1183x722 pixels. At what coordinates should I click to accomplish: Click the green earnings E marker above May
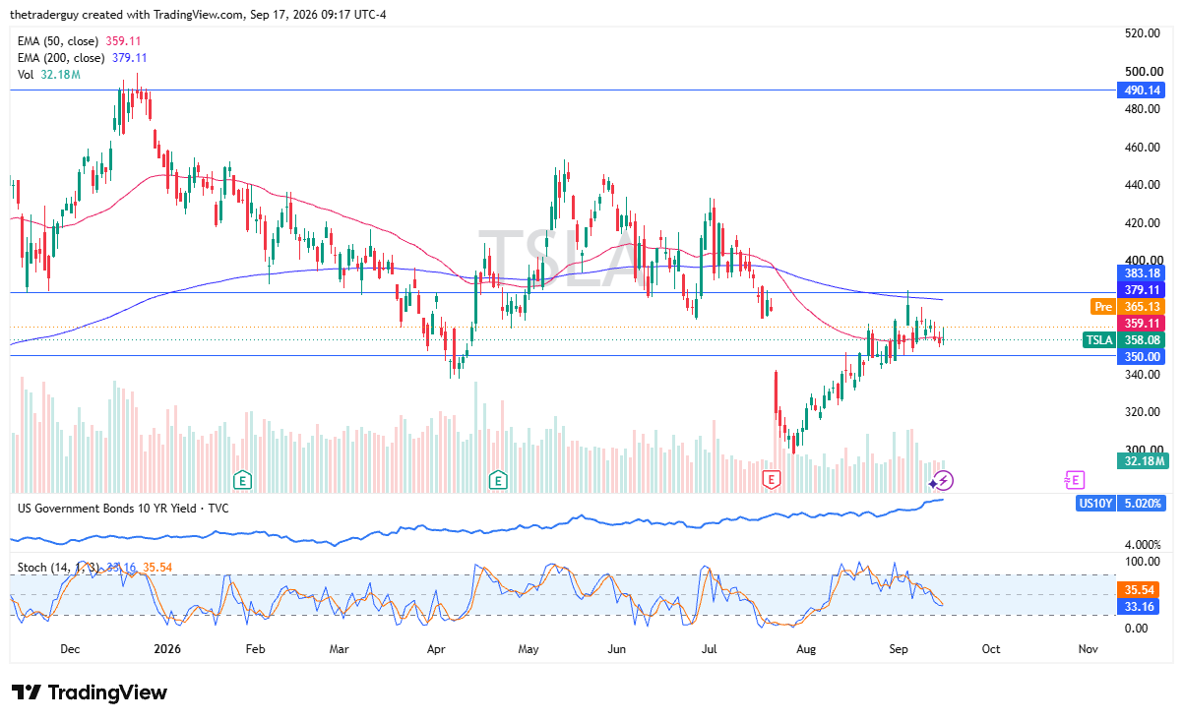pos(498,480)
